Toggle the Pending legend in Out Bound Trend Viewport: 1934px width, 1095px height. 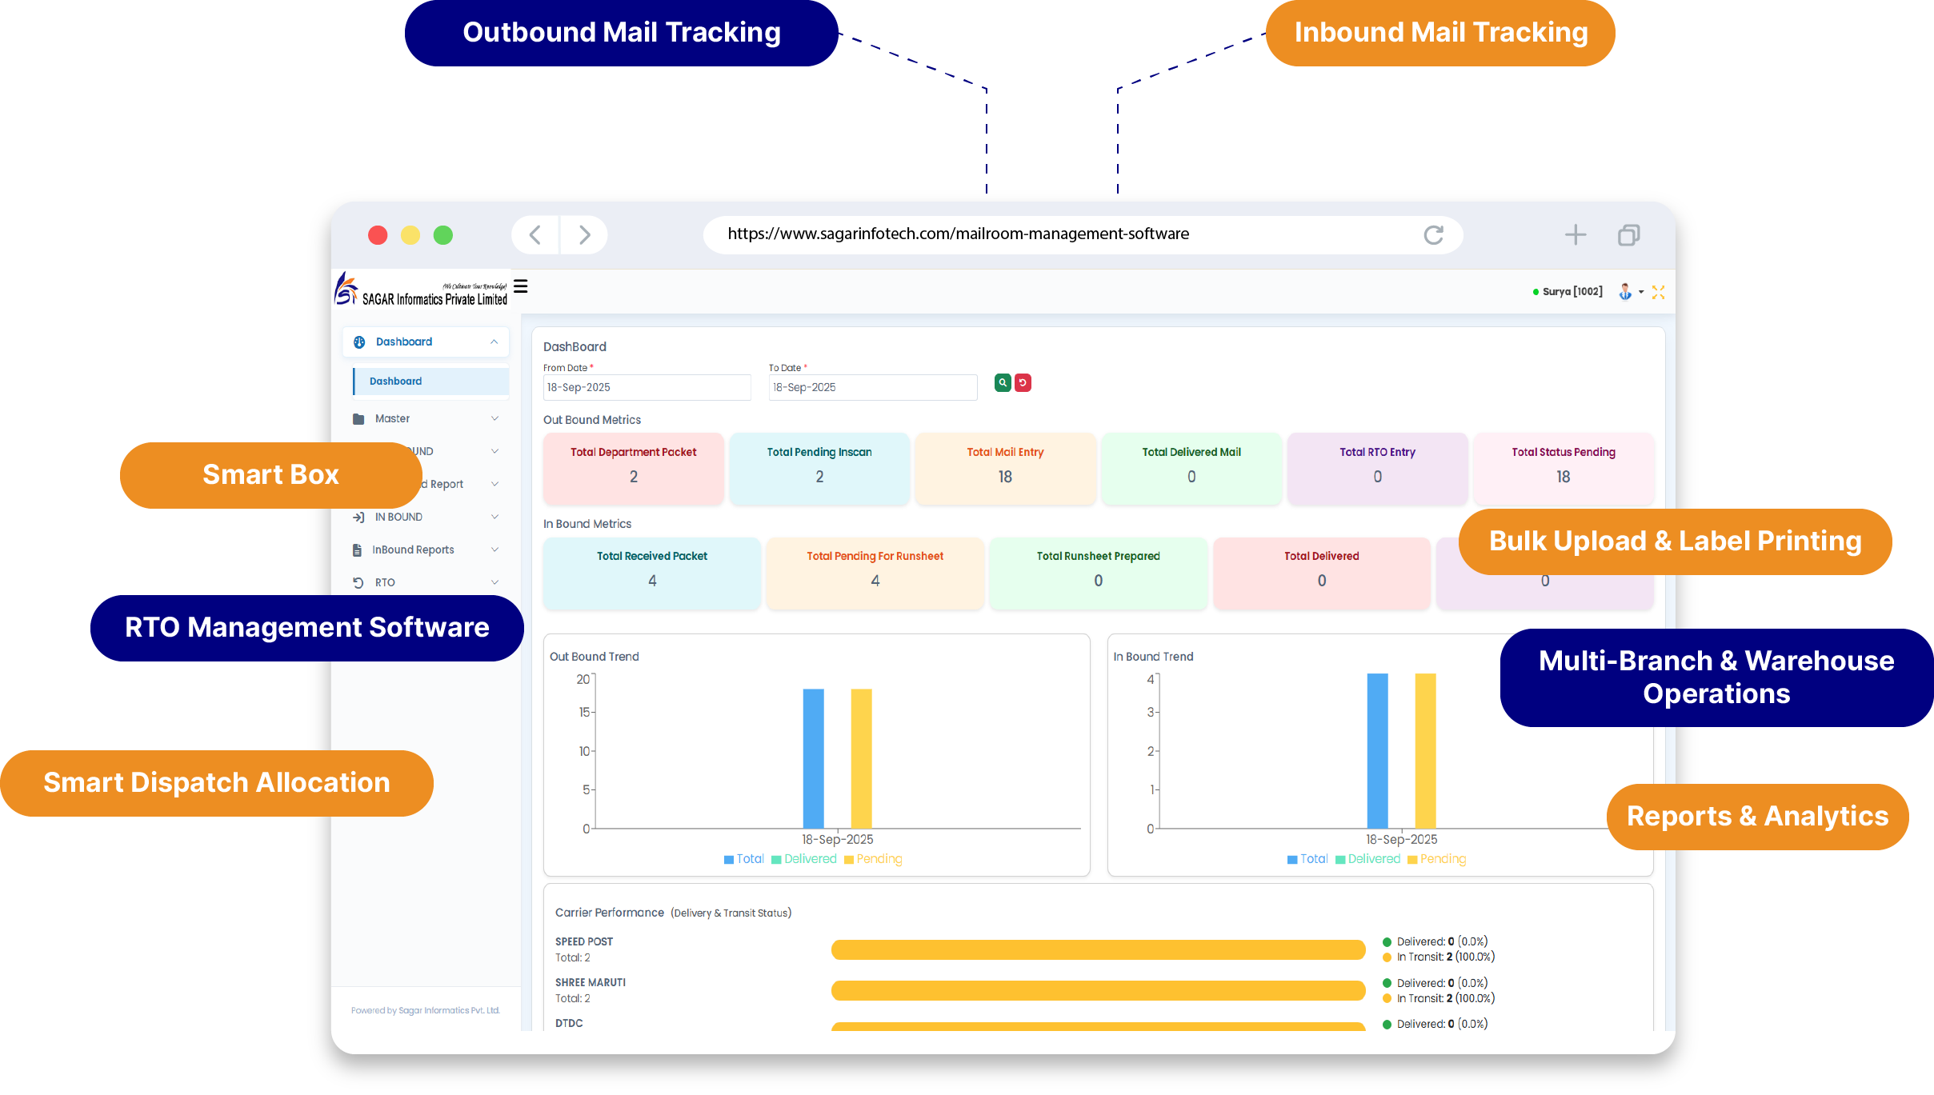(x=872, y=859)
